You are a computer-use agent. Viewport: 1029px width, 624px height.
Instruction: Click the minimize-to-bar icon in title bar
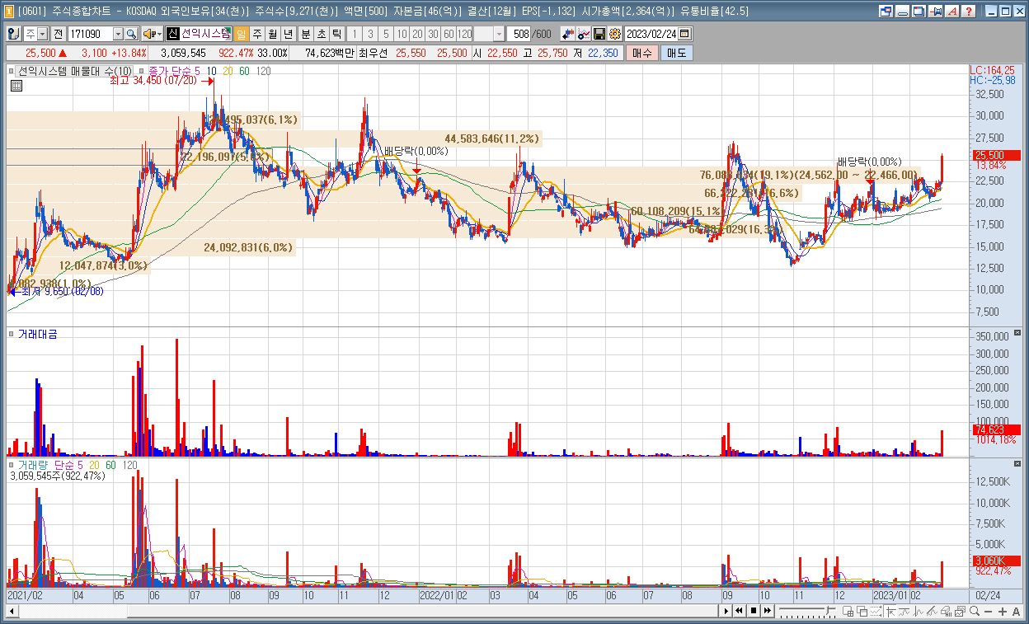pos(902,12)
